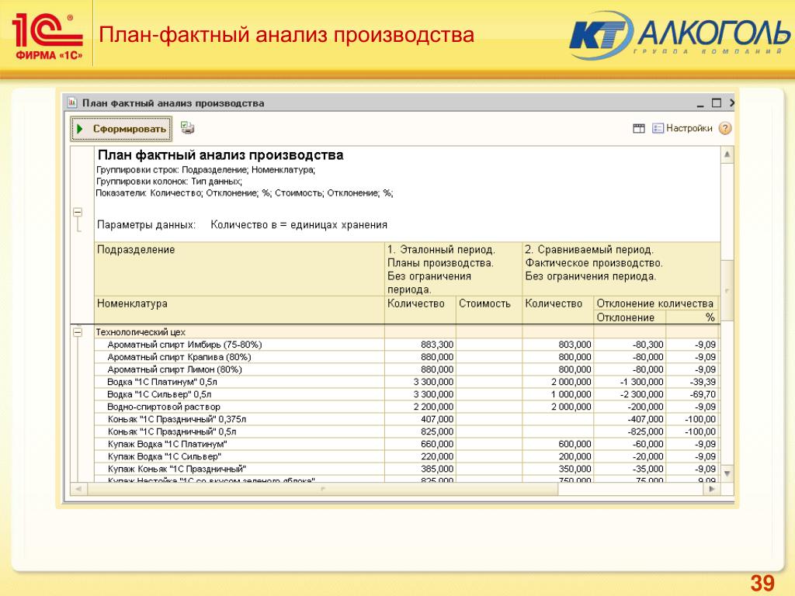Click the table layout icon left of Настройки
This screenshot has width=795, height=596.
point(639,129)
